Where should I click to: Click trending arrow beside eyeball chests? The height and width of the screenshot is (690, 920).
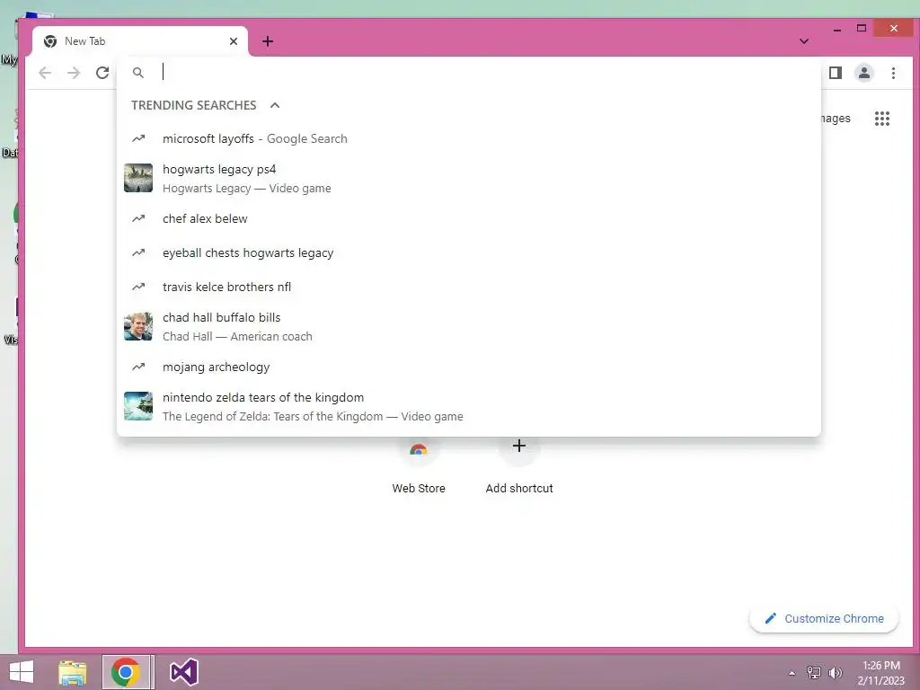point(138,252)
